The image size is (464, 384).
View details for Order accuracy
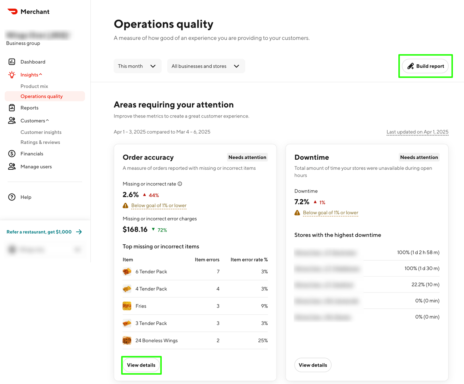pyautogui.click(x=141, y=365)
